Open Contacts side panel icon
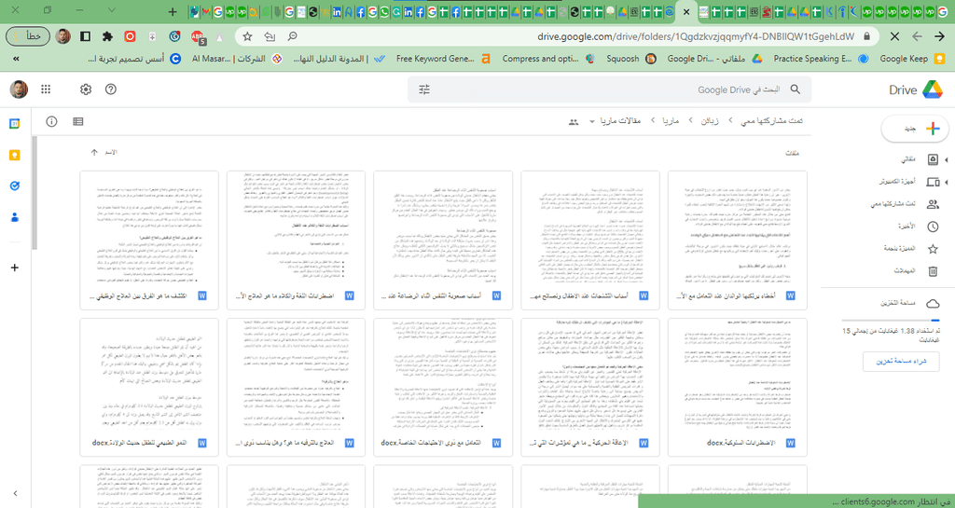 click(x=15, y=217)
